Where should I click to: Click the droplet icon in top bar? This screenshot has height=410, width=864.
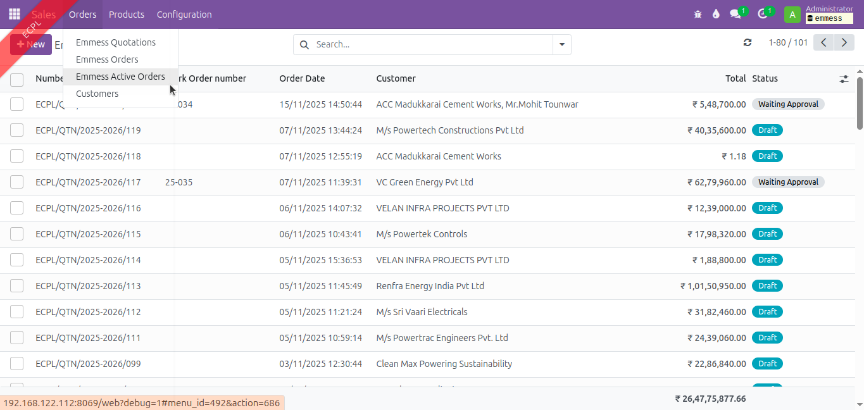pos(716,14)
